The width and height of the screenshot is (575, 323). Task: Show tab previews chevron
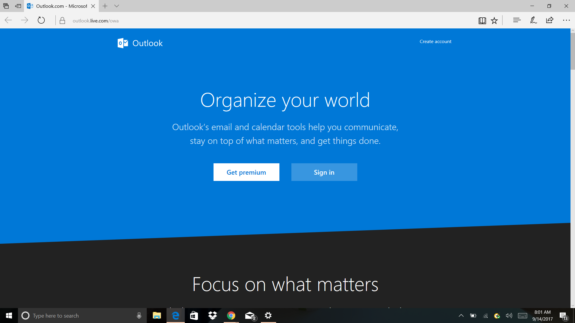tap(116, 6)
